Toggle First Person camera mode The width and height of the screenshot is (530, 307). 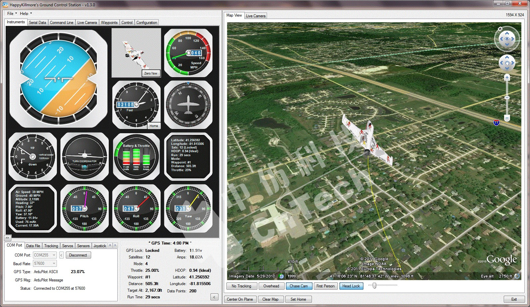click(x=326, y=286)
